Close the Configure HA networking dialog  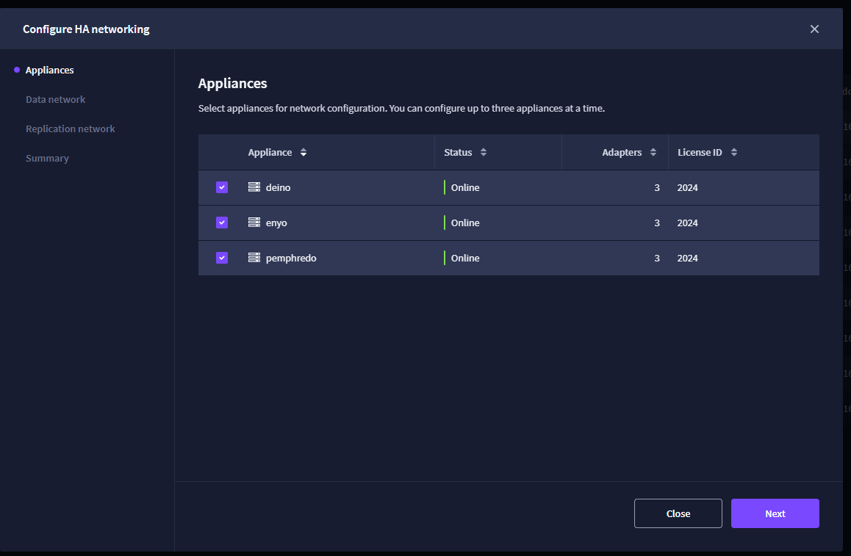point(814,29)
